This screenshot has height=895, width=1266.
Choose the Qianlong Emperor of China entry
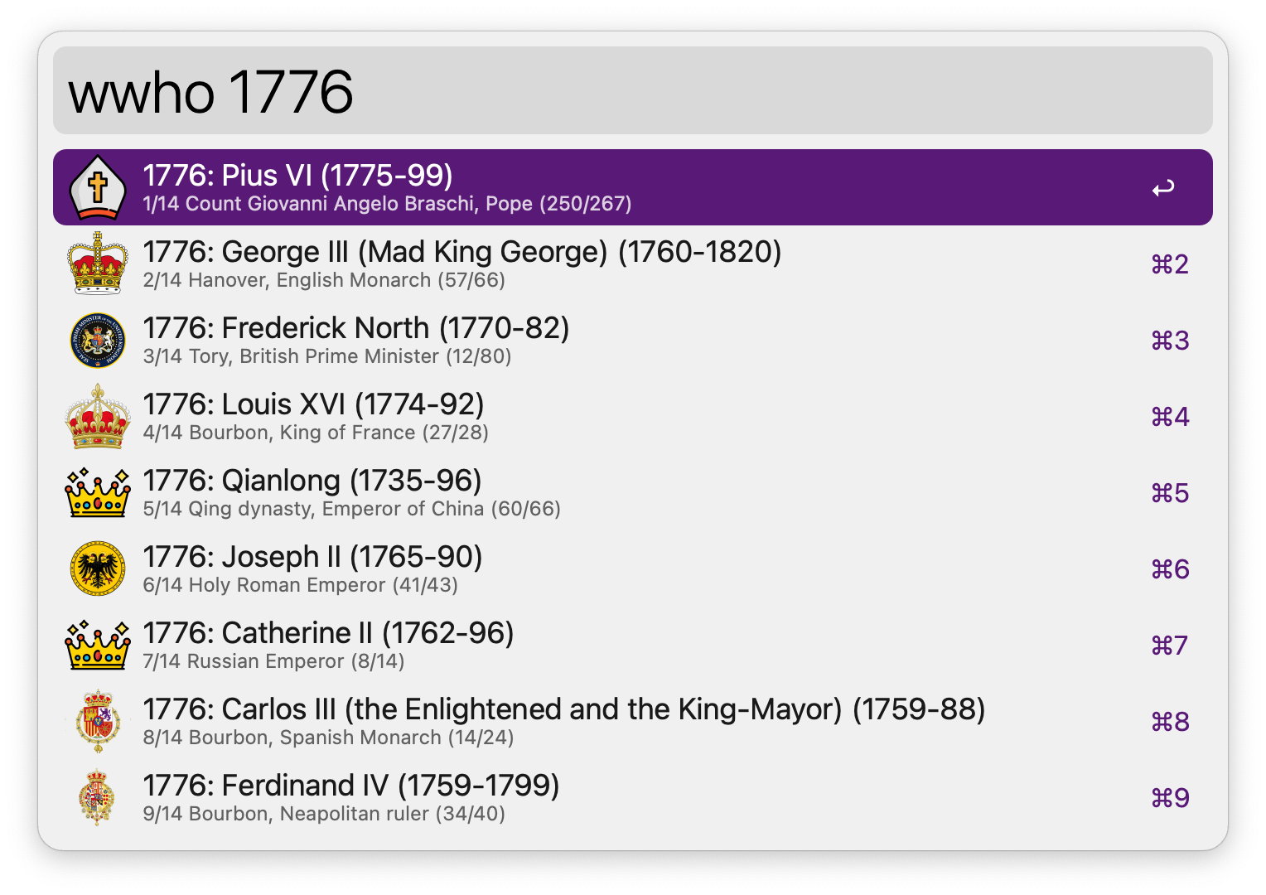pyautogui.click(x=633, y=492)
